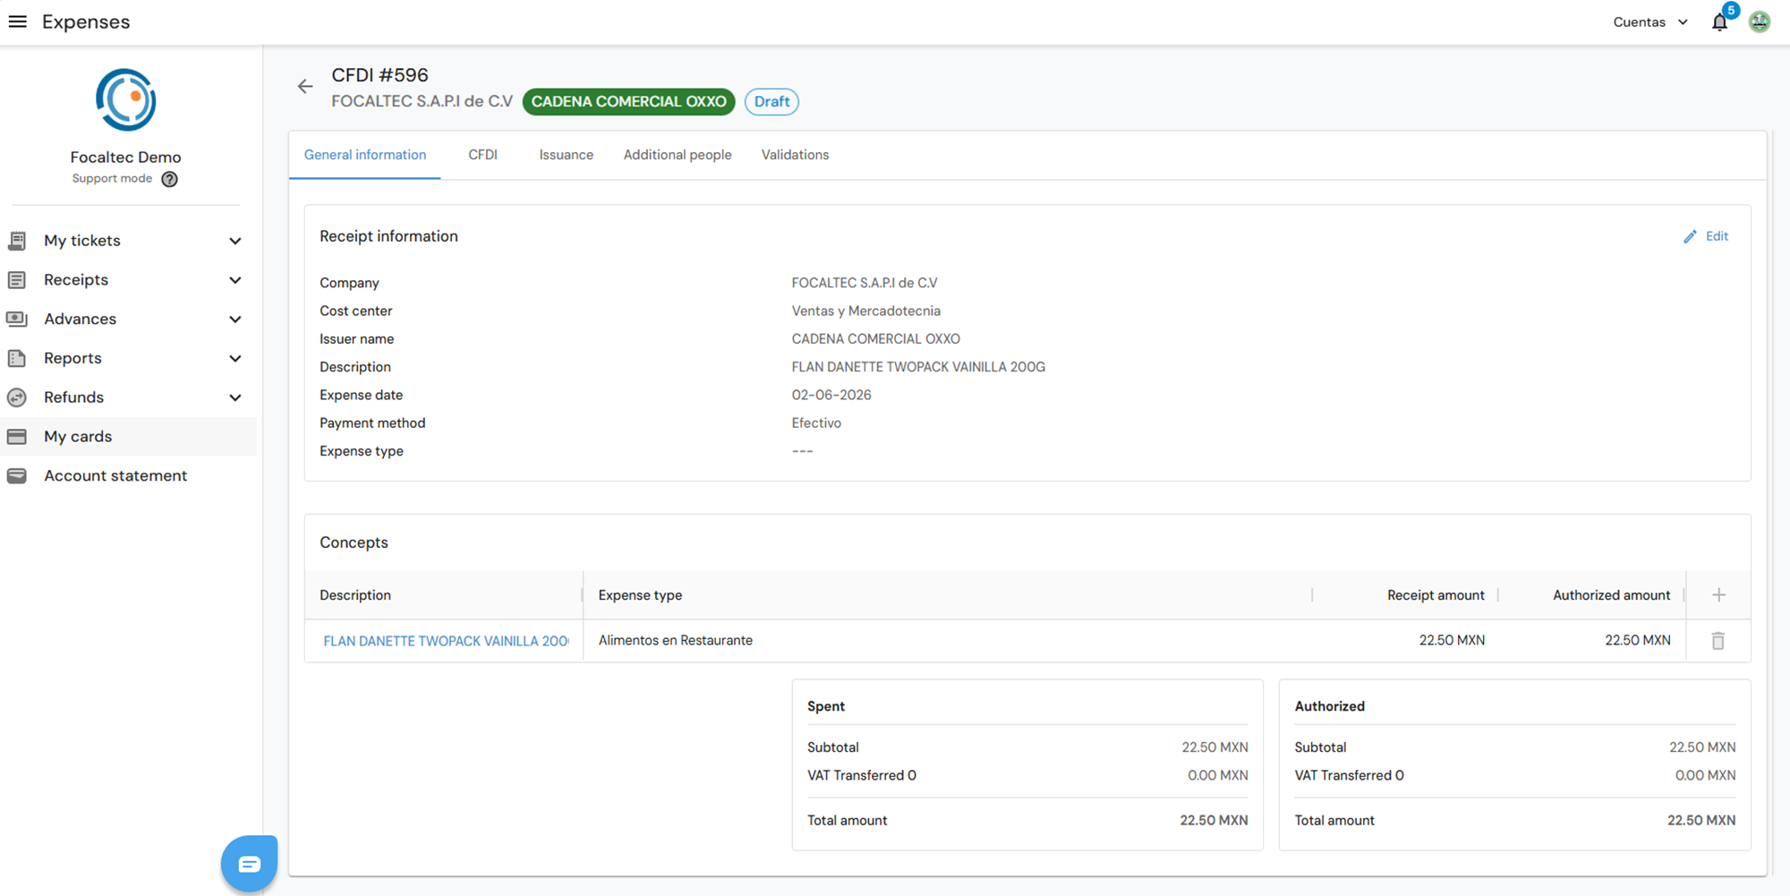Click the CADENA COMERCIAL OXXO badge
This screenshot has height=896, width=1790.
click(629, 102)
